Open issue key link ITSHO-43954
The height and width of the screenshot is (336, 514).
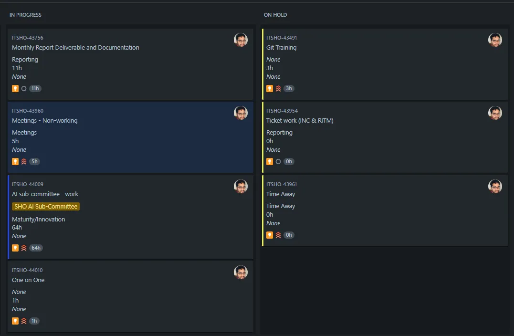click(282, 111)
